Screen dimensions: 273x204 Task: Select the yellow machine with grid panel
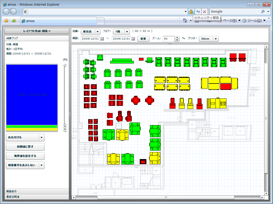pos(217,103)
